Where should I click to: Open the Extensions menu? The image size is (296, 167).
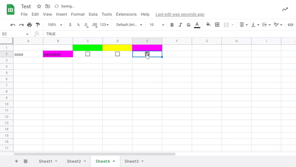click(x=126, y=14)
